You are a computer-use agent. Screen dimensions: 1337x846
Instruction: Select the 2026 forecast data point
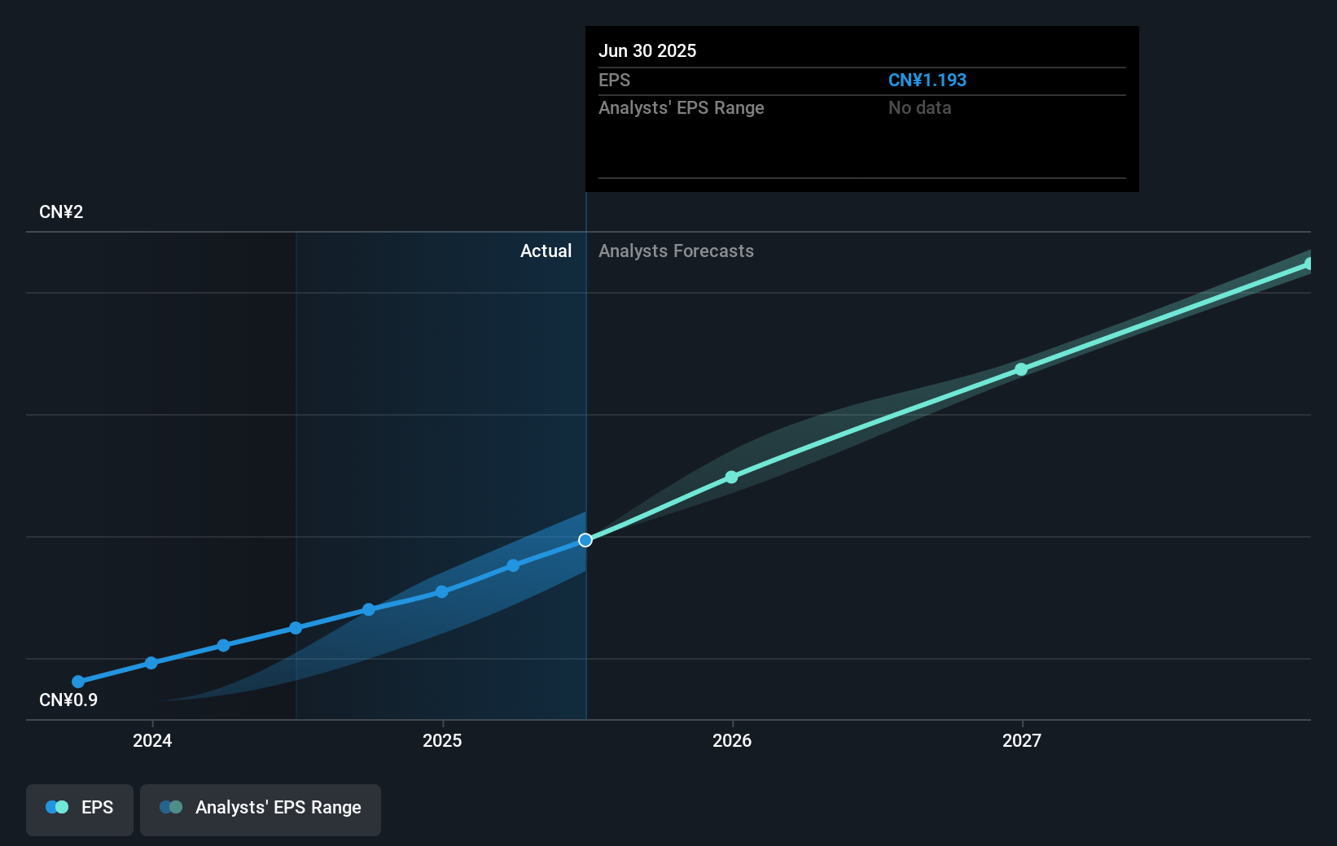tap(730, 477)
